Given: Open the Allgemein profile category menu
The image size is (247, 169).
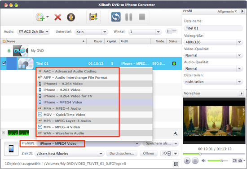Looking at the screenshot, I should 227,11.
